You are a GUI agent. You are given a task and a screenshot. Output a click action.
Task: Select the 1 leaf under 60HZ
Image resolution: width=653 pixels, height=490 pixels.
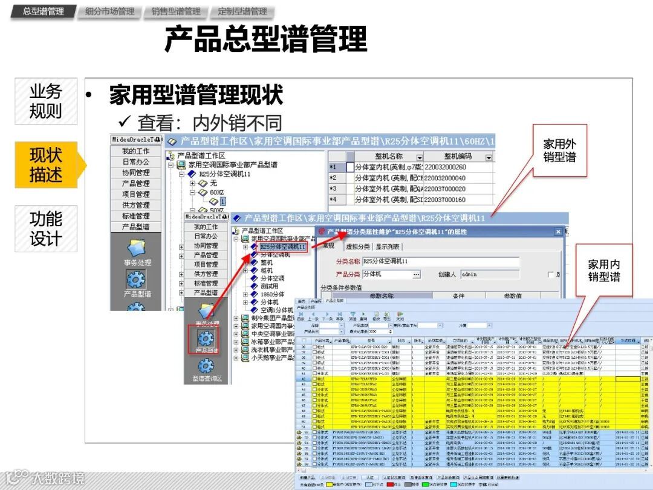[x=223, y=201]
